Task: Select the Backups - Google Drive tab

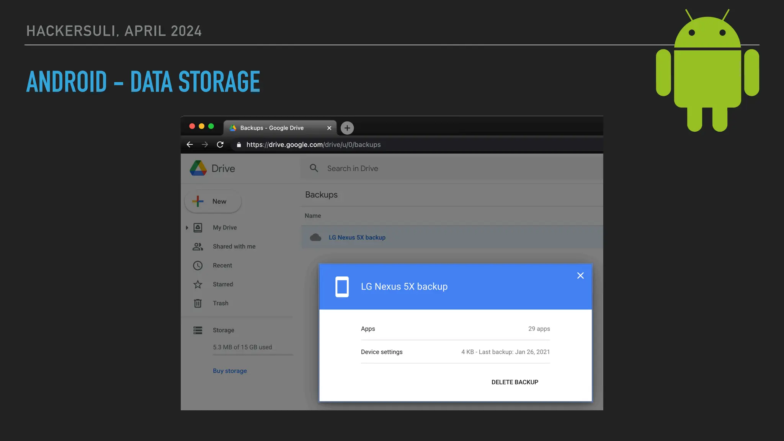Action: pos(280,128)
